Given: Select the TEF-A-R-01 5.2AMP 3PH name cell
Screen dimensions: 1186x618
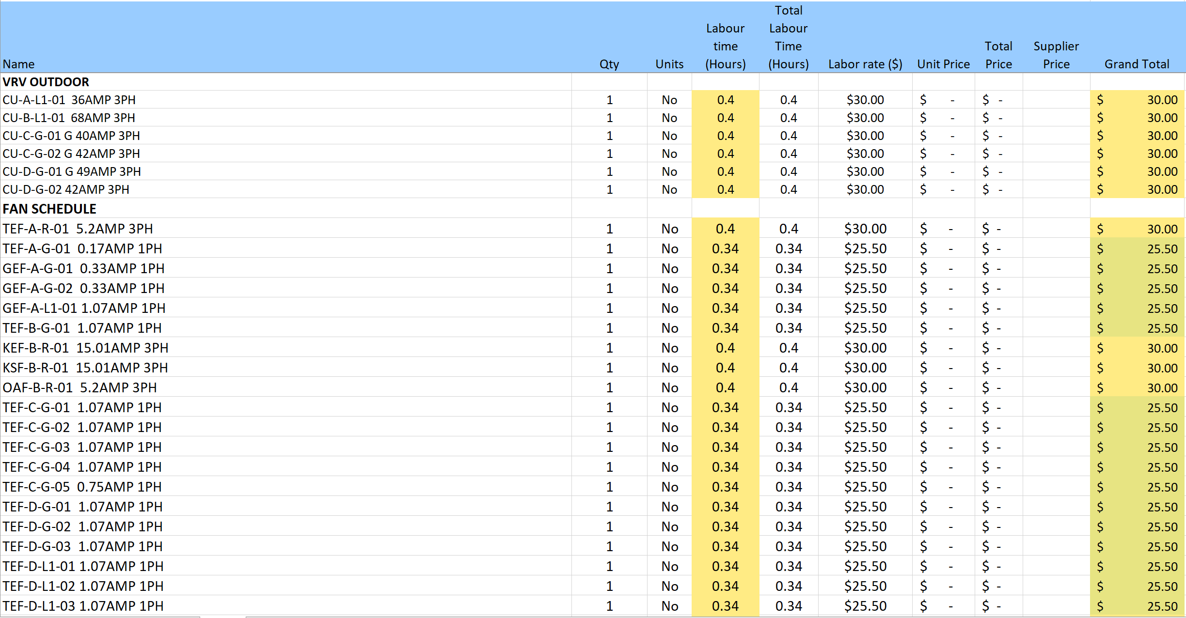Looking at the screenshot, I should [78, 229].
